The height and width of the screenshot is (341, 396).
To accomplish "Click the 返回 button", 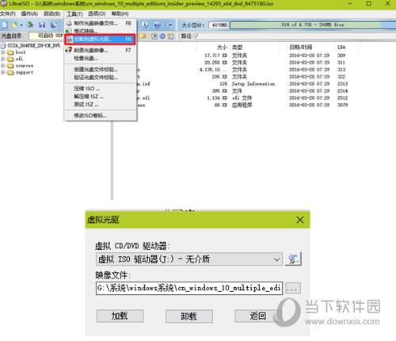I will coord(257,316).
